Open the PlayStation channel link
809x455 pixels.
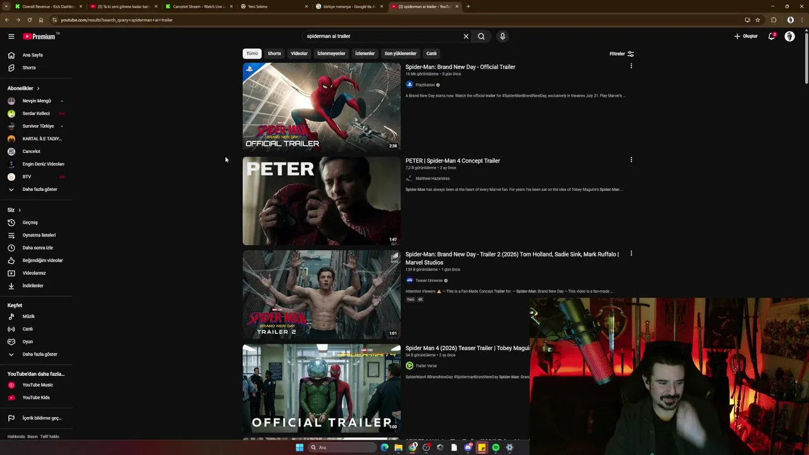425,85
